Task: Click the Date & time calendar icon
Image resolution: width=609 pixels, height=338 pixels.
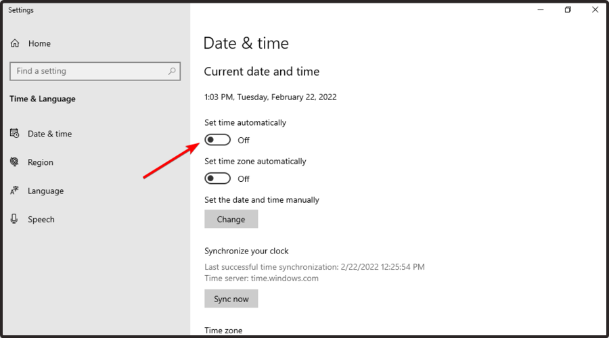Action: (14, 134)
